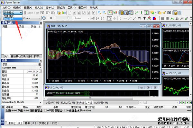Open the 5 mins step dropdown
The height and width of the screenshot is (128, 193).
click(x=88, y=18)
